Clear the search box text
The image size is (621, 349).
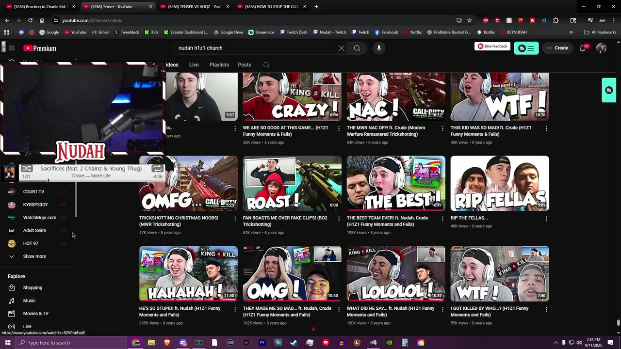(x=342, y=48)
